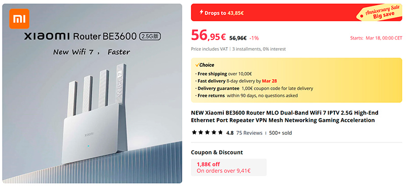Click the Anniversary Sale Big save tag

pyautogui.click(x=380, y=13)
